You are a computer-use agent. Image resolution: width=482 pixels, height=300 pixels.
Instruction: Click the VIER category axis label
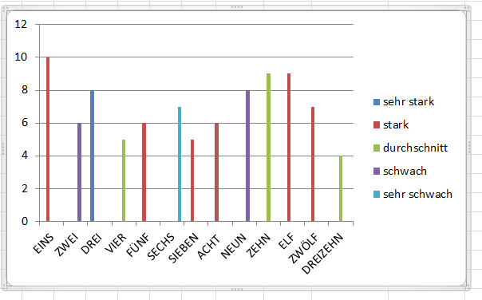pyautogui.click(x=116, y=243)
